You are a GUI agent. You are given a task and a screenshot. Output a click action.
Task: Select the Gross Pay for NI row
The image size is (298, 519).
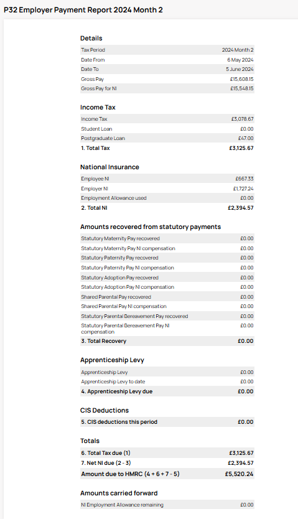(x=167, y=88)
